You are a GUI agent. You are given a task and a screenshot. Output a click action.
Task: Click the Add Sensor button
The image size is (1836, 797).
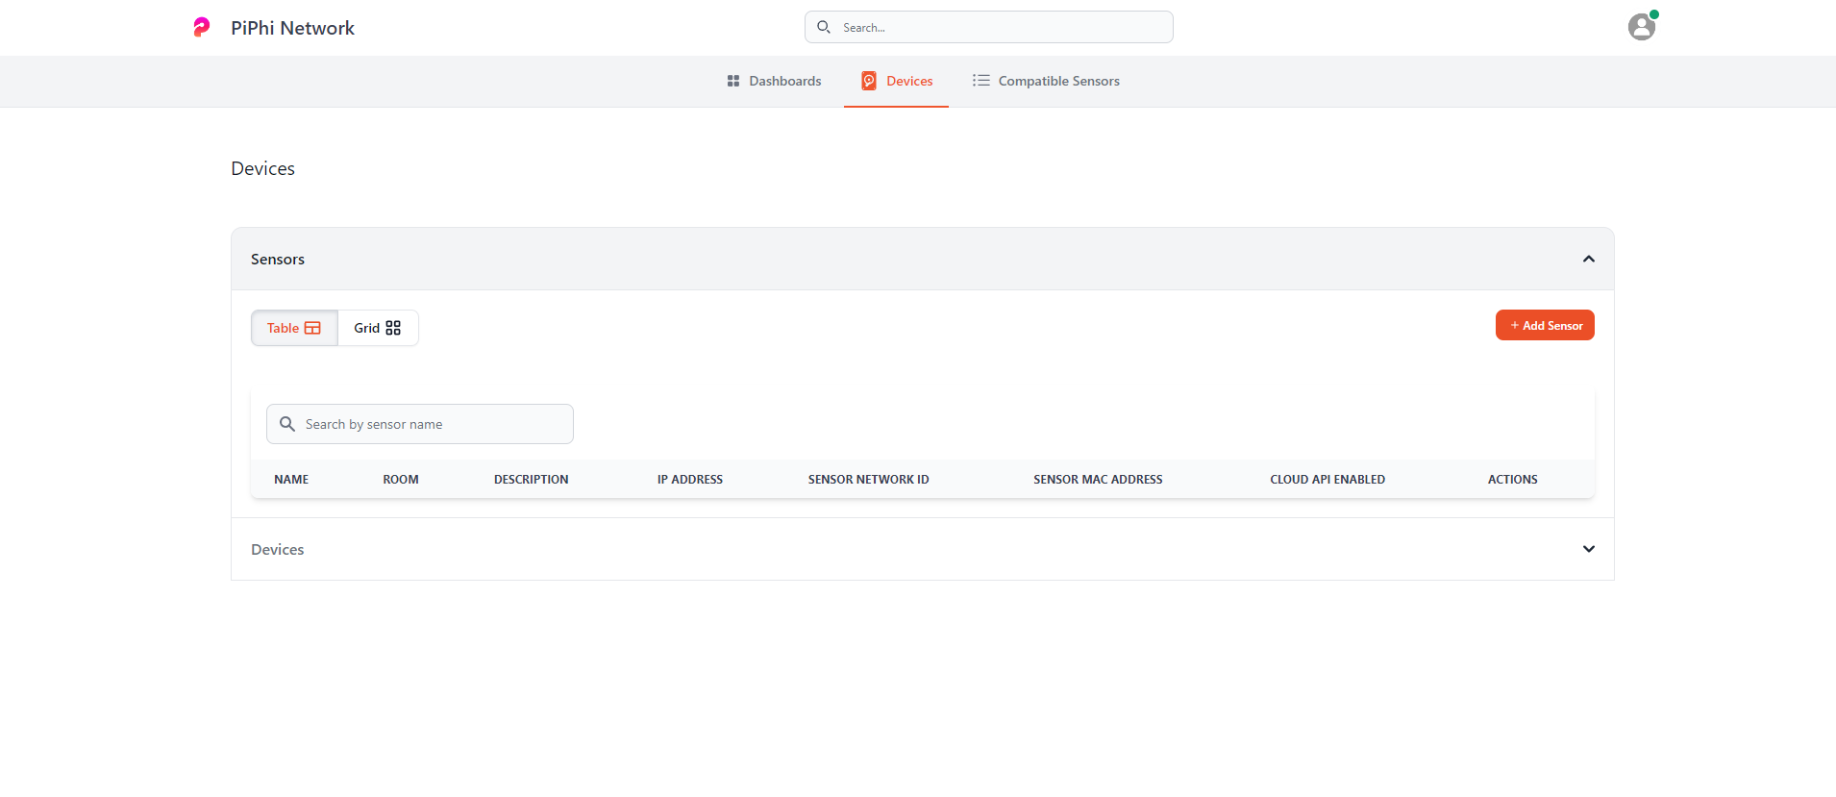1545,325
